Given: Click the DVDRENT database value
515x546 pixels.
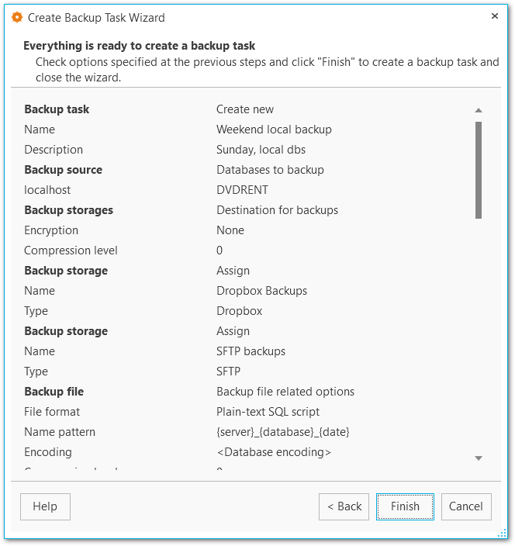Looking at the screenshot, I should pyautogui.click(x=244, y=190).
